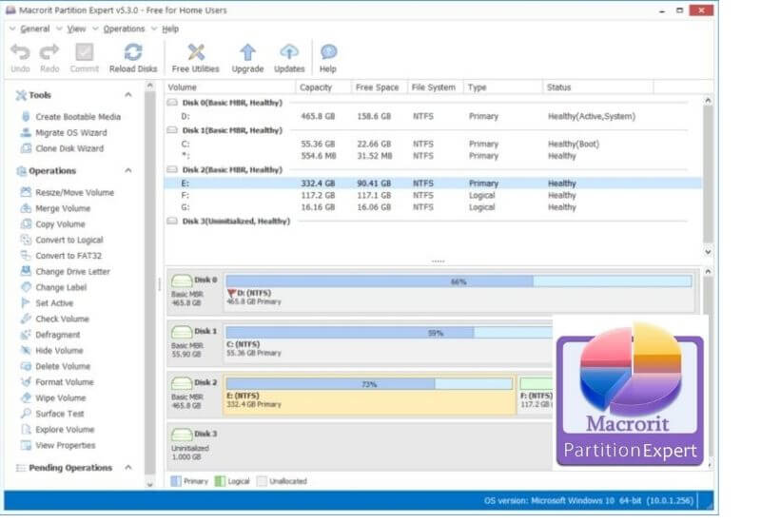Collapse the Operations section

(x=128, y=171)
